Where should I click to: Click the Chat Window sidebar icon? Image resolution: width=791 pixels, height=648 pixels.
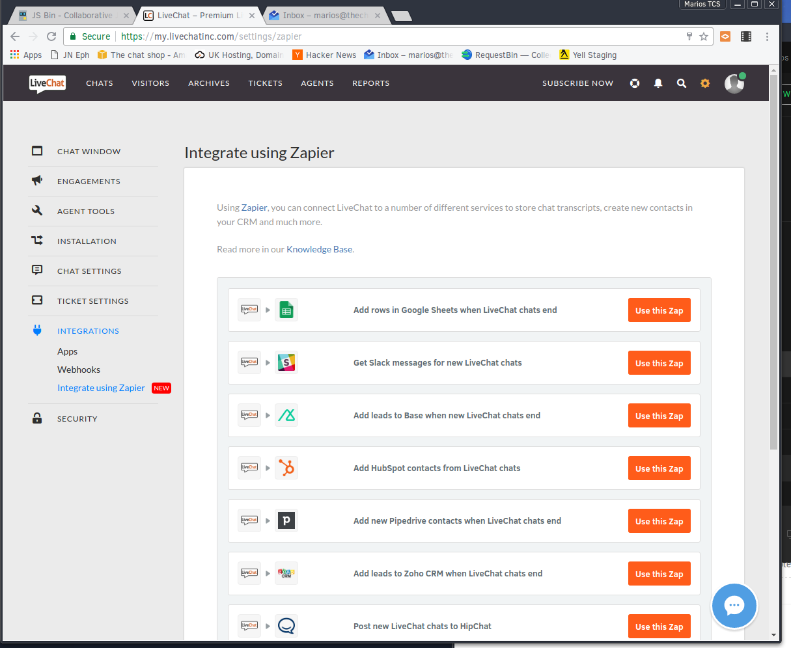37,151
